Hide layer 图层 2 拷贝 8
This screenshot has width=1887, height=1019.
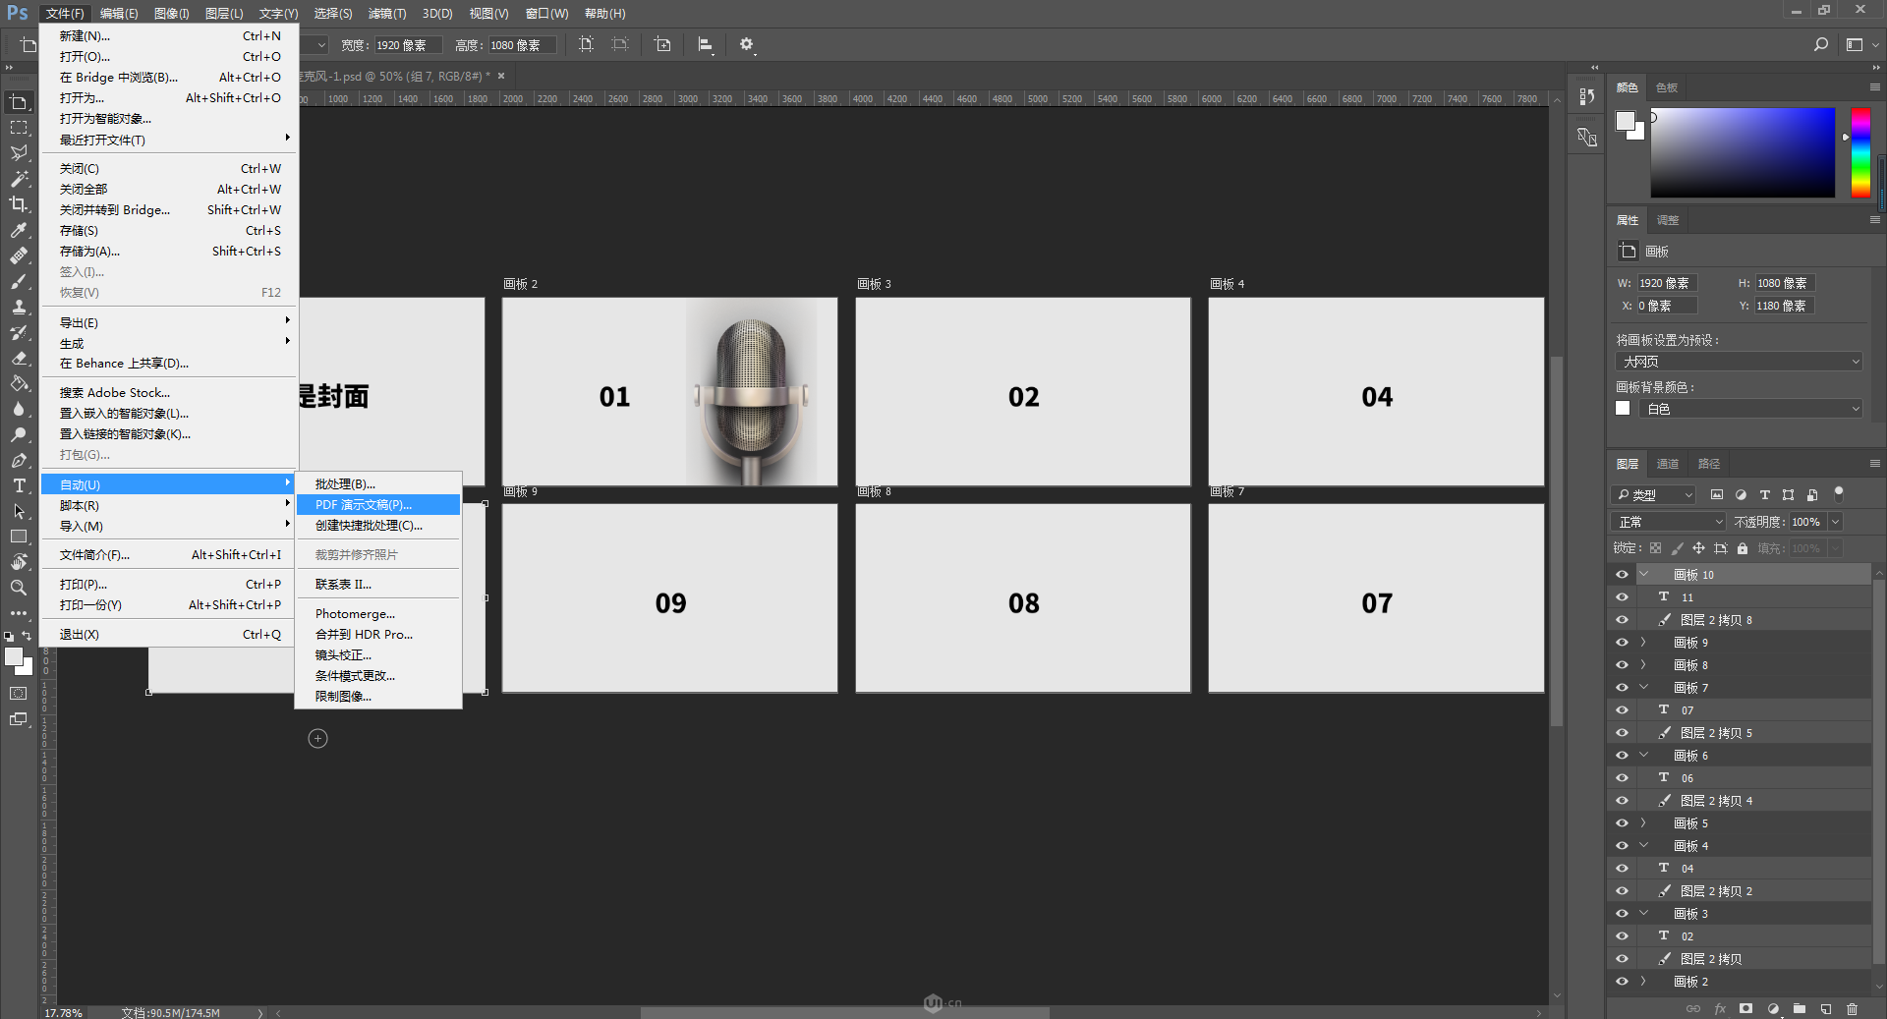1622,620
